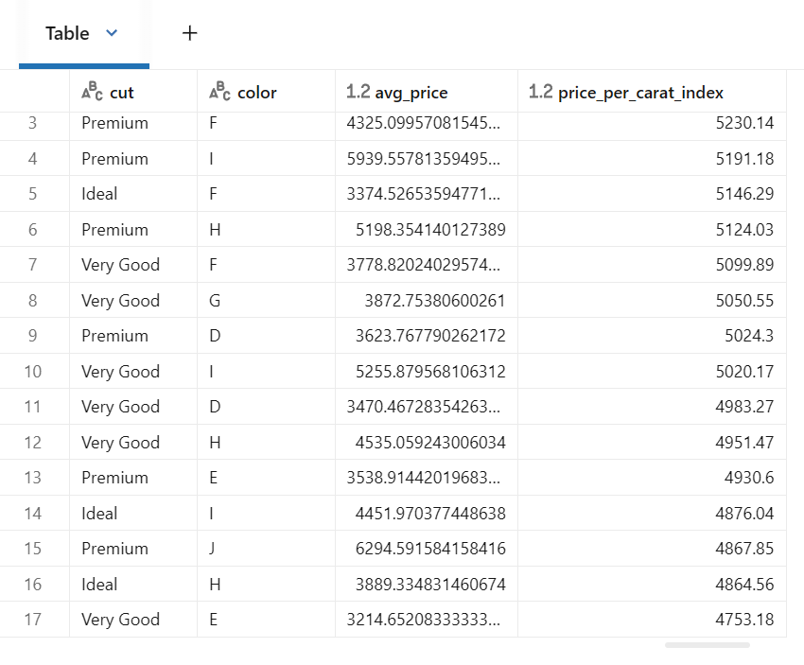
Task: Click the Ideal cell in row 14
Action: (99, 514)
